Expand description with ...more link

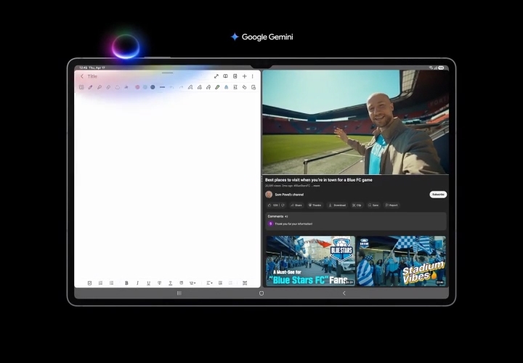pos(316,186)
